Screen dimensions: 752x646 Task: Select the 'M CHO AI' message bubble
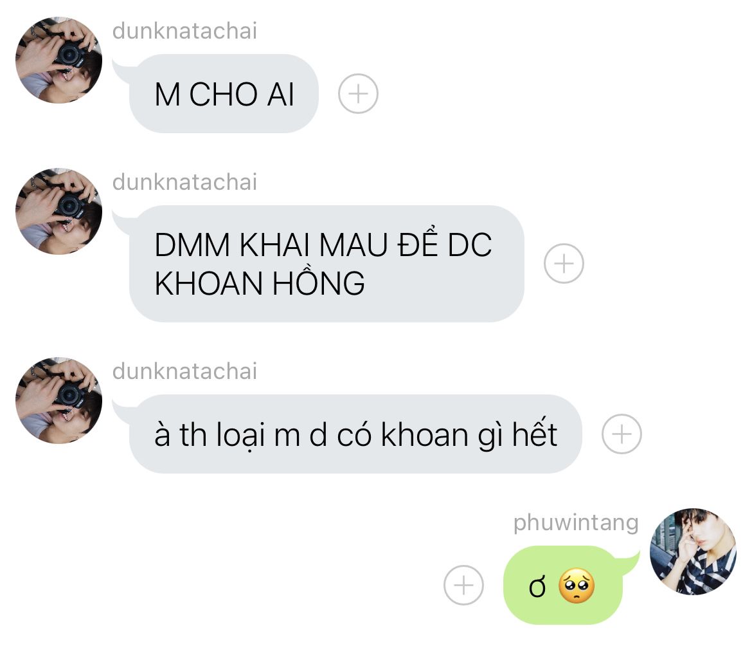224,93
